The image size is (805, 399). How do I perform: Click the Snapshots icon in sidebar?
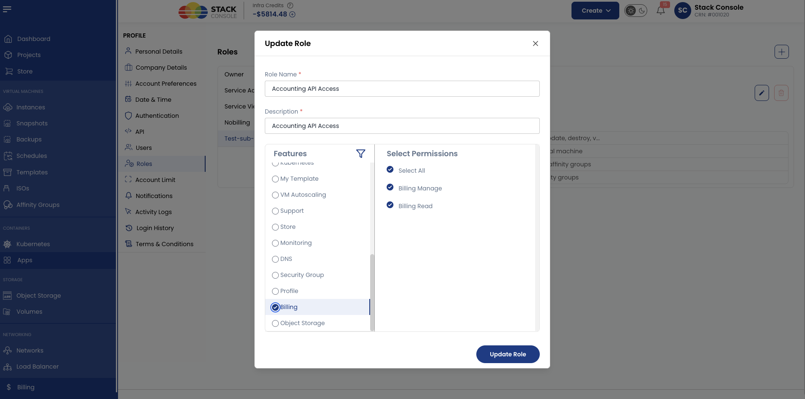(7, 123)
